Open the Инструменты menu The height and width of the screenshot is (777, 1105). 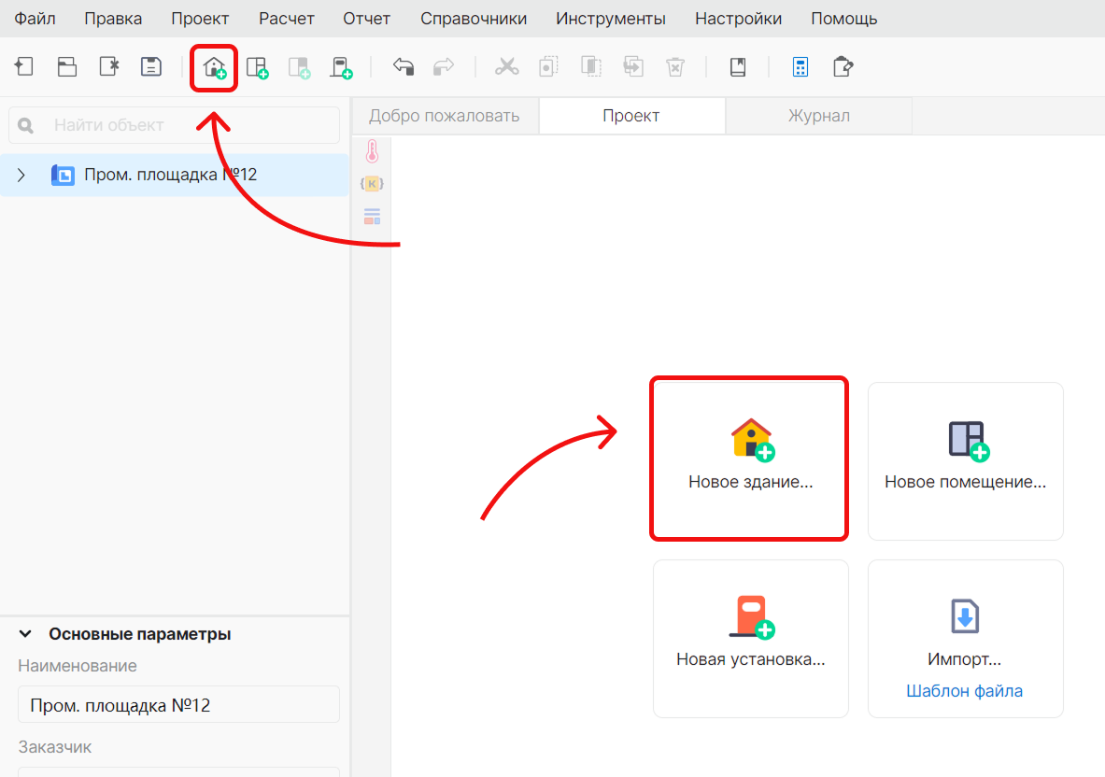pos(611,19)
